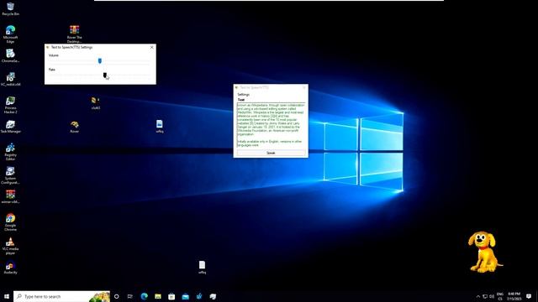Open Settings in the Text to Speech window
Viewport: 538px width, 302px height.
point(244,95)
